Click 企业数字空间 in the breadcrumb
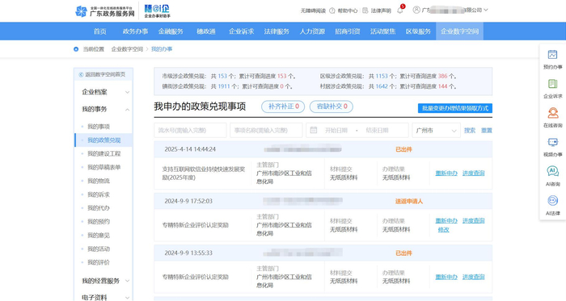Viewport: 566px width, 301px height. tap(127, 49)
